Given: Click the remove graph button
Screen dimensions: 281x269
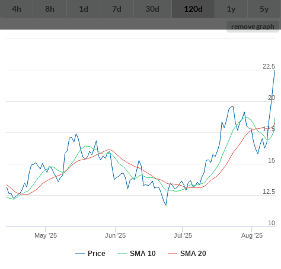Looking at the screenshot, I should click(253, 27).
